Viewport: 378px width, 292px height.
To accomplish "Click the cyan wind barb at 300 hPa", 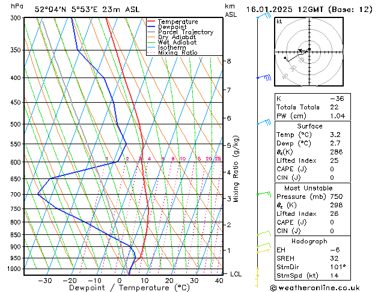I will [264, 16].
